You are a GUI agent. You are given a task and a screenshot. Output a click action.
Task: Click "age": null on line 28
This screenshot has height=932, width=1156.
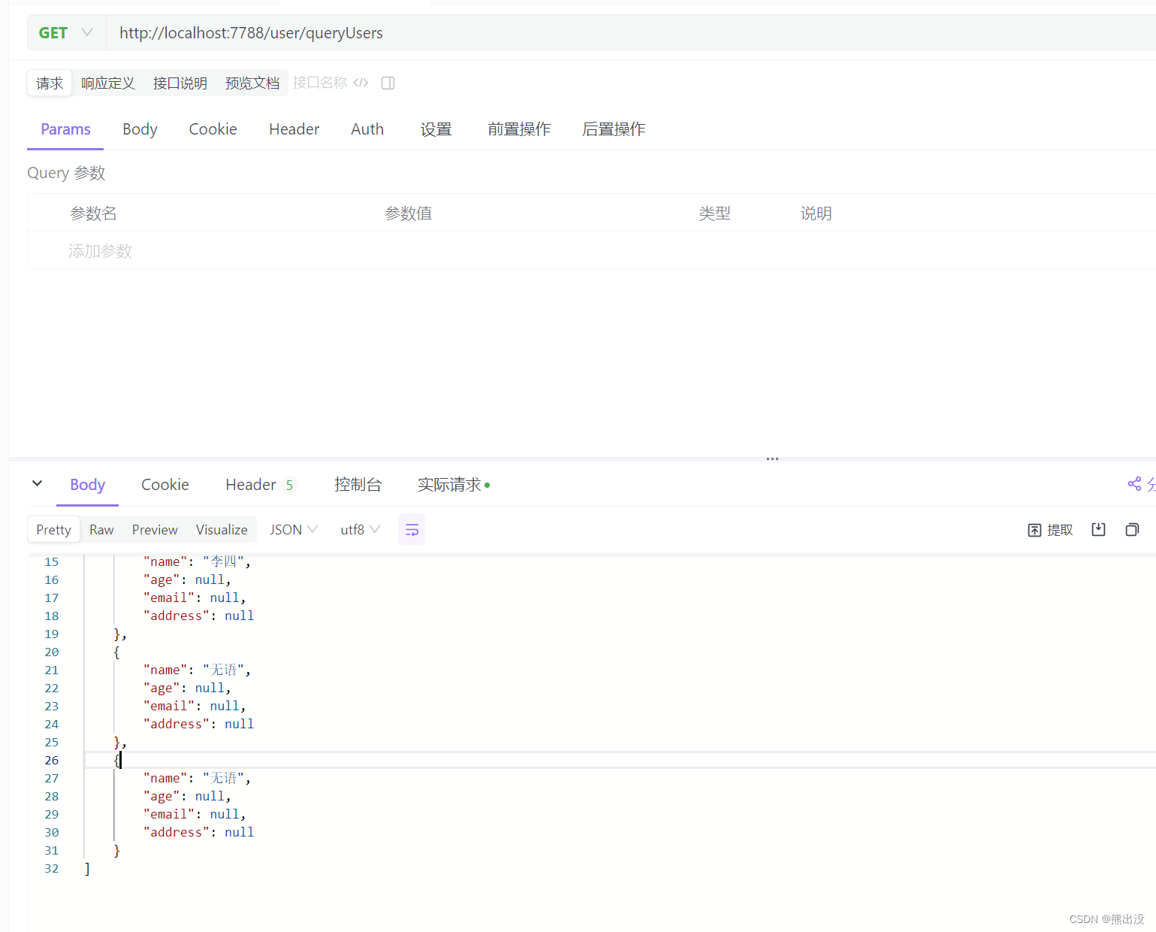(x=187, y=796)
